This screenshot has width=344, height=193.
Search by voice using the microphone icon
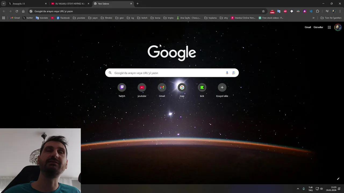[x=227, y=73]
